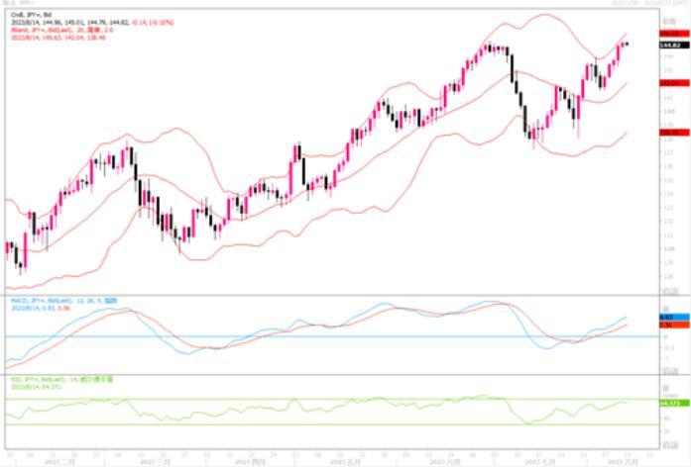Click the lowest red Bollinger band price tag
The width and height of the screenshot is (691, 467).
pyautogui.click(x=674, y=132)
